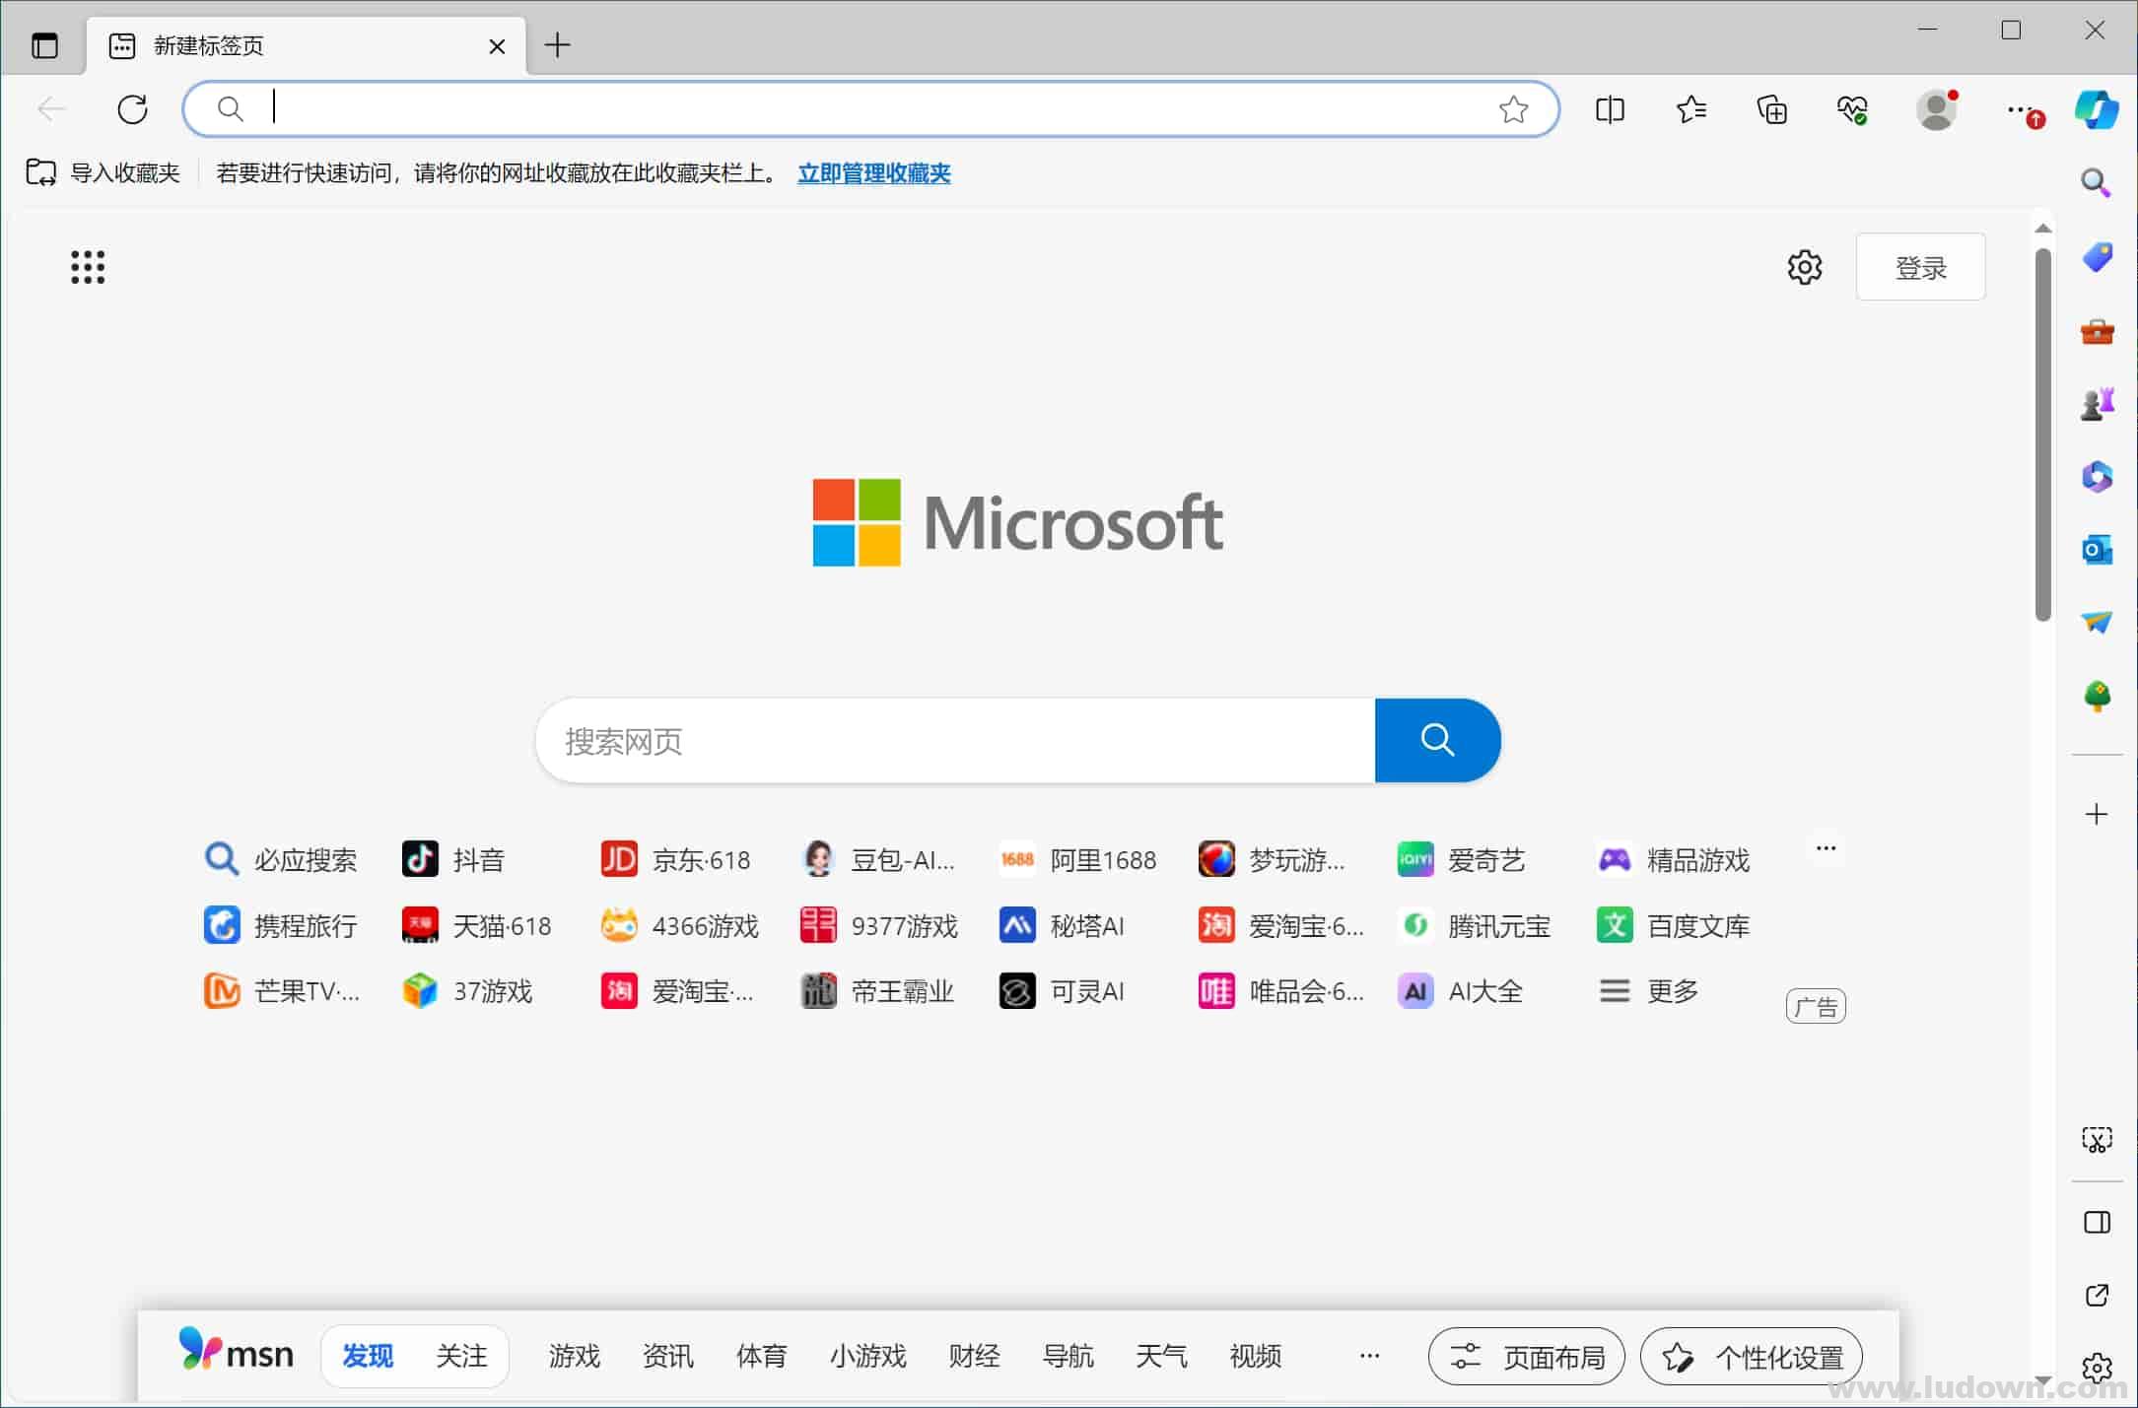This screenshot has height=1408, width=2138.
Task: Open sidebar search icon
Action: 2096,182
